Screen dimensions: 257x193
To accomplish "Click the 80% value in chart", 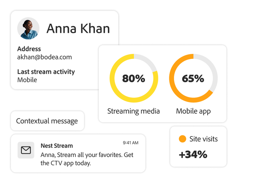I will click(x=134, y=79).
